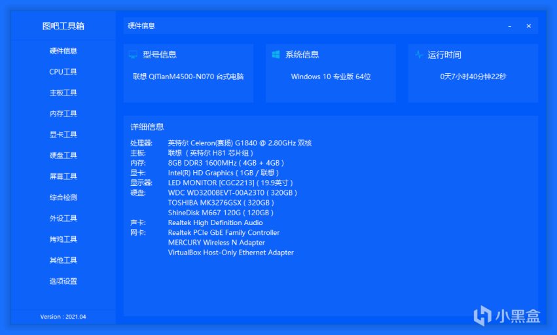Click the LED MONITOR [CGC2213] entry
The width and height of the screenshot is (557, 335).
(x=230, y=183)
